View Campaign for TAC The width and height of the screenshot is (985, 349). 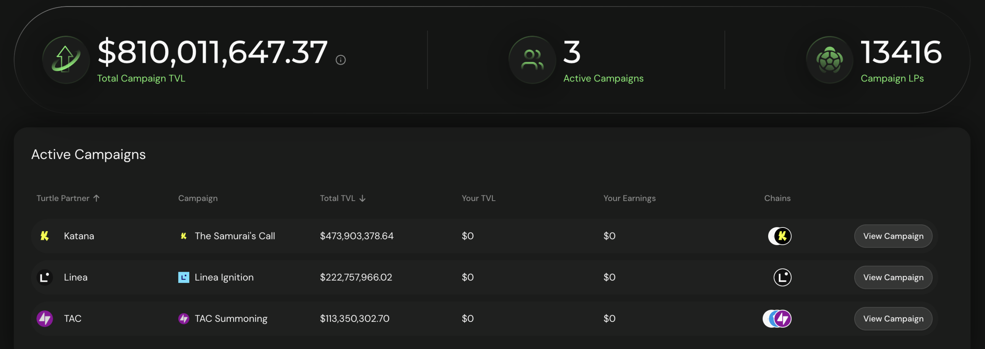(x=893, y=318)
